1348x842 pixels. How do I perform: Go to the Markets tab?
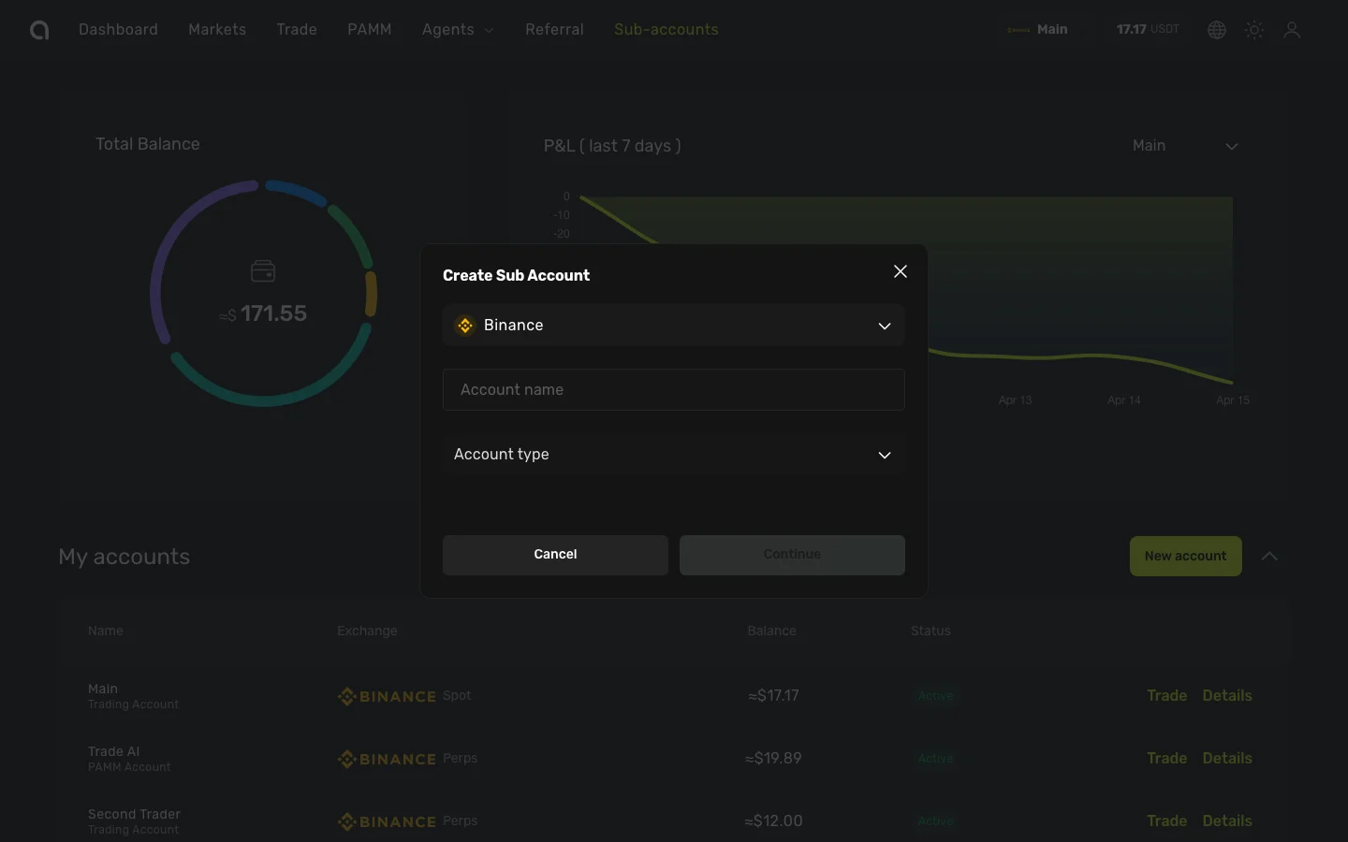point(217,30)
